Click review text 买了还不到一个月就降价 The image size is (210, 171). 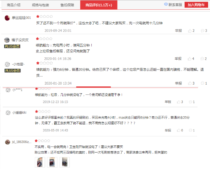click(x=99, y=23)
